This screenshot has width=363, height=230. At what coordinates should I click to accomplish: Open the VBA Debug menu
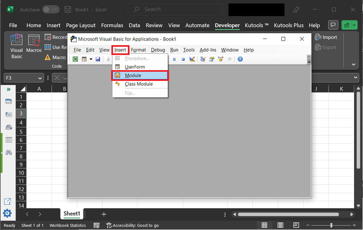pyautogui.click(x=158, y=50)
